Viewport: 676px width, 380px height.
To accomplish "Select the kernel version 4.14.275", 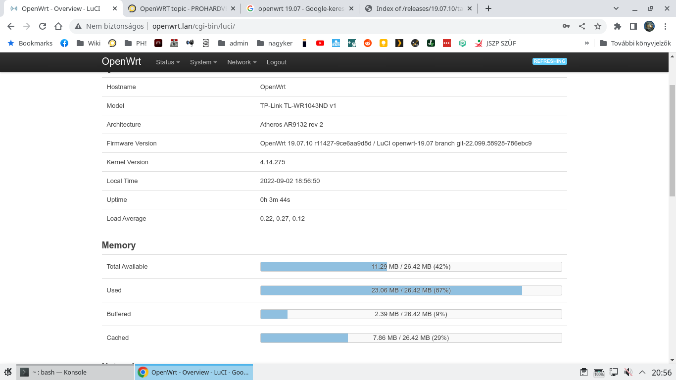I will pos(273,162).
